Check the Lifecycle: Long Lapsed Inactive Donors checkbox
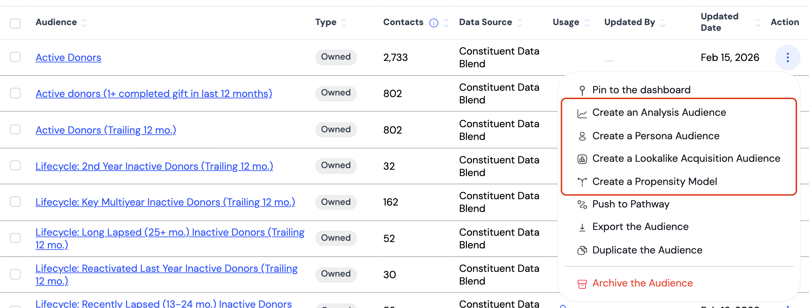 pyautogui.click(x=15, y=238)
